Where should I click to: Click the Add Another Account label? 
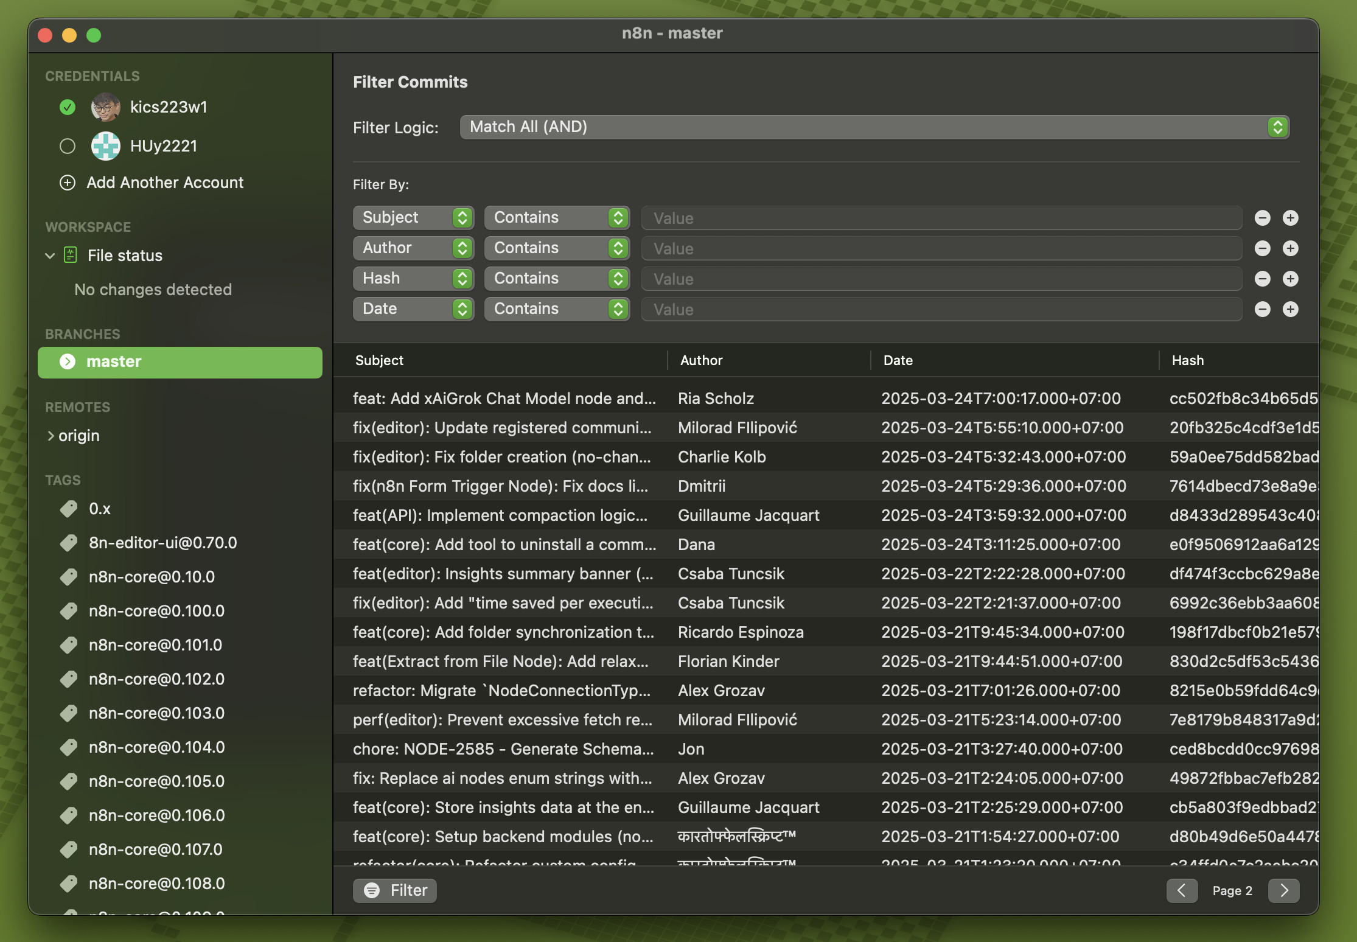click(165, 183)
